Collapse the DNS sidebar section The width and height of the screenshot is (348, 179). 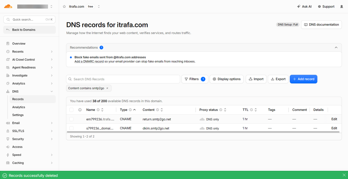click(x=52, y=92)
